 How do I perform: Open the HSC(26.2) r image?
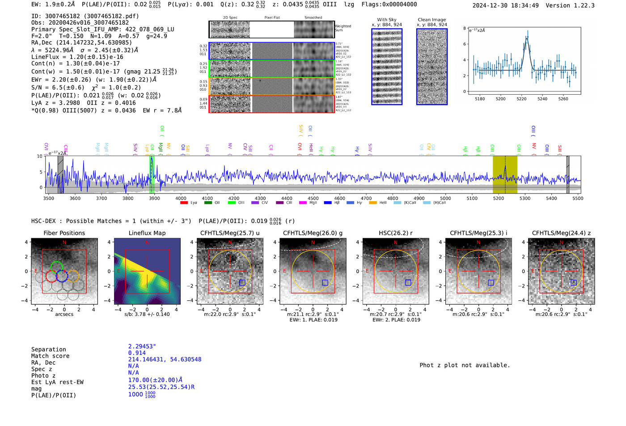[x=396, y=271]
